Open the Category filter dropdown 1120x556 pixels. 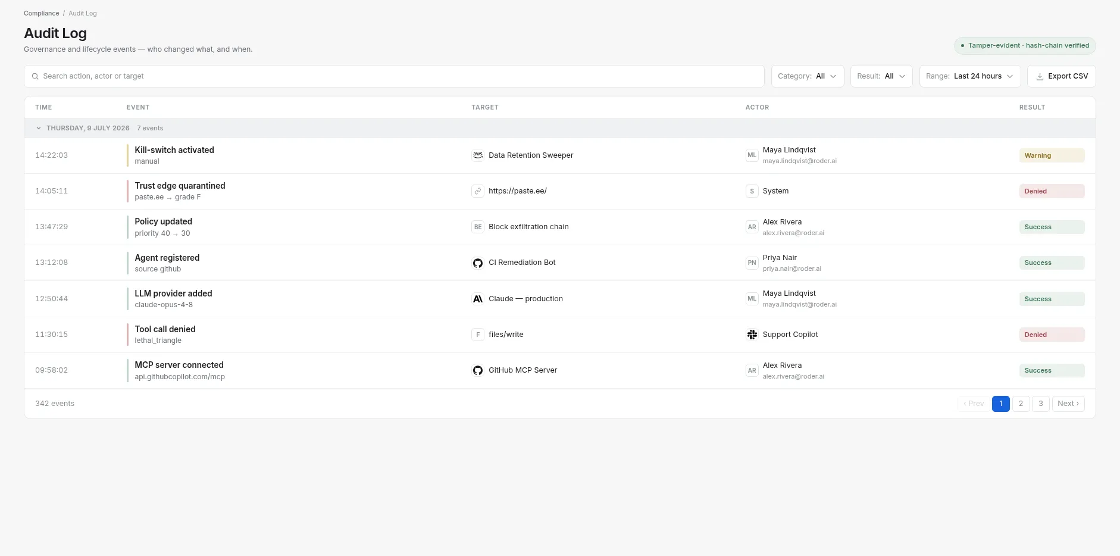[808, 76]
